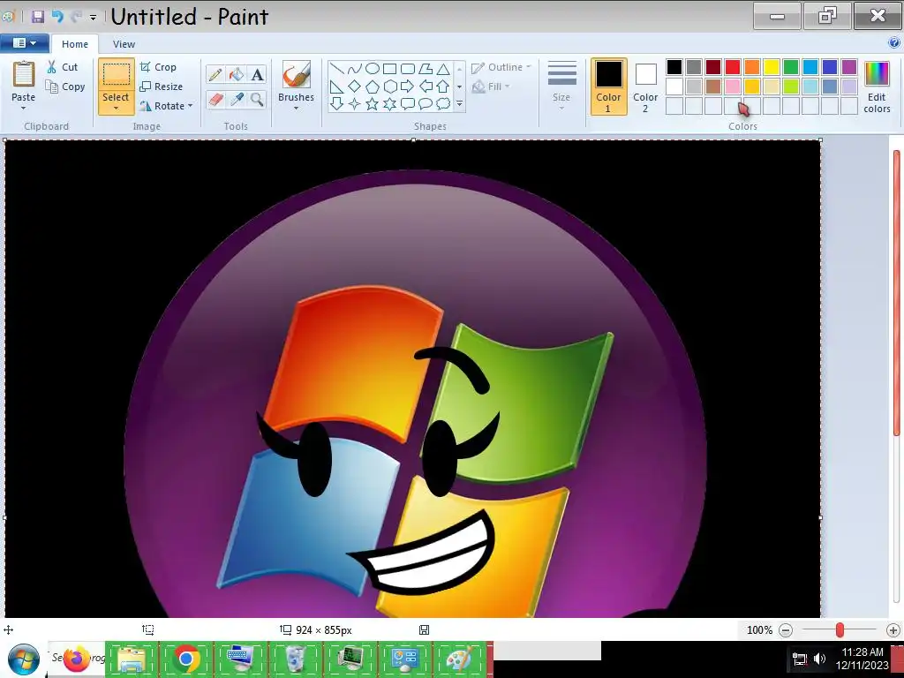Pick the Oval shape

373,69
